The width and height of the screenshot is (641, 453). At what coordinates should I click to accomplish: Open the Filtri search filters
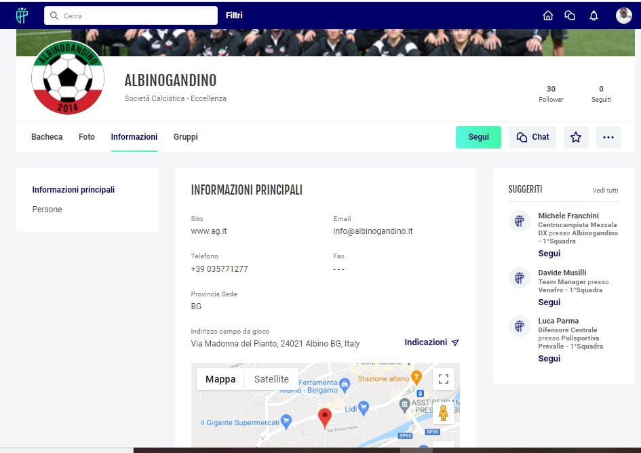[x=234, y=16]
